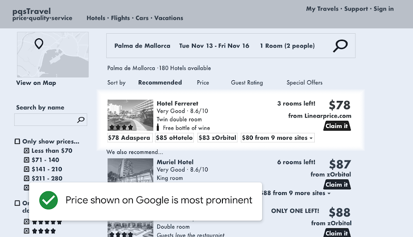
Task: Claim the Hotel Ferreret $78 deal
Action: coord(337,126)
